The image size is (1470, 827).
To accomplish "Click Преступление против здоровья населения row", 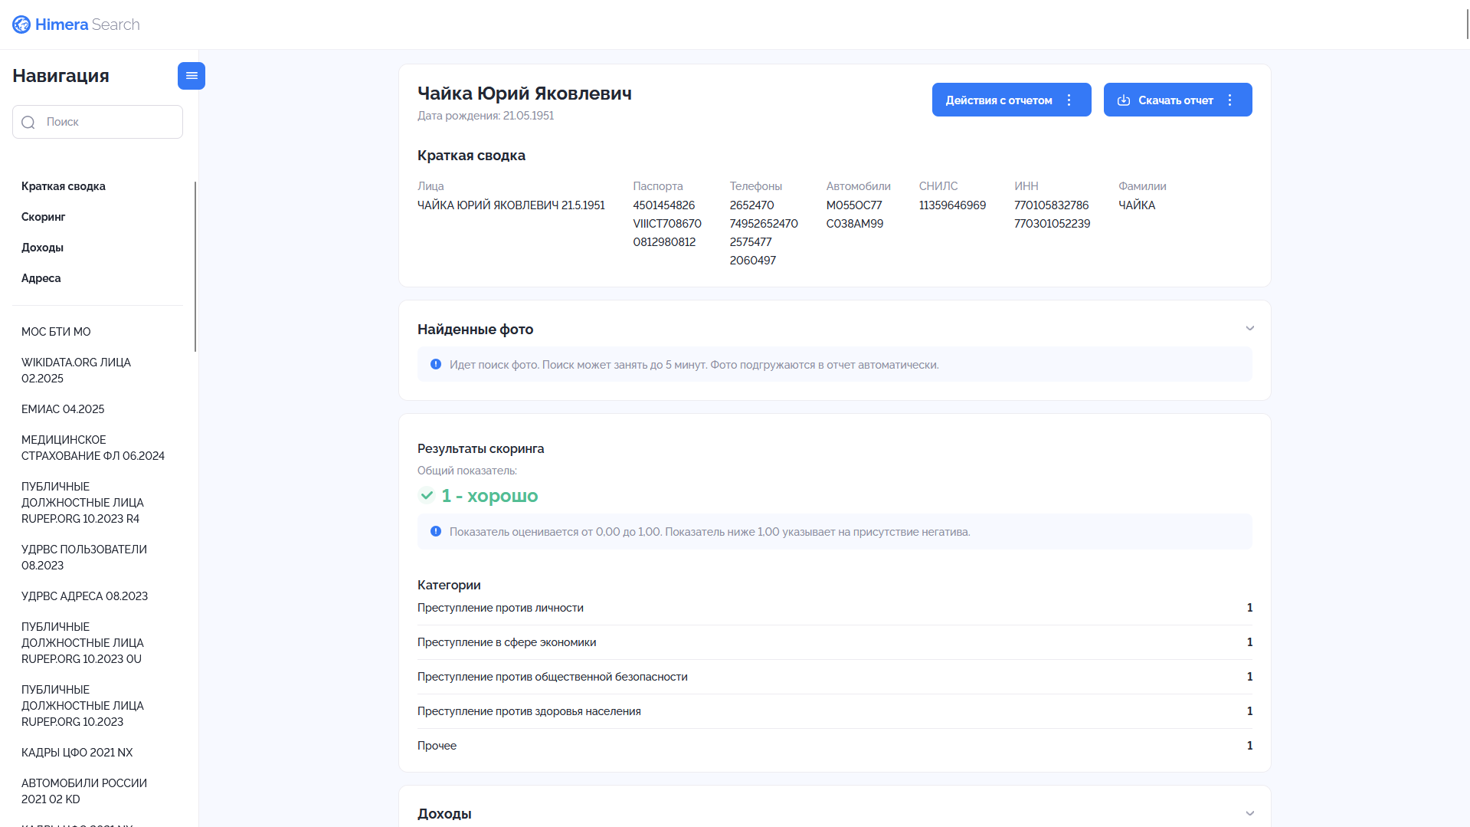I will tap(835, 711).
